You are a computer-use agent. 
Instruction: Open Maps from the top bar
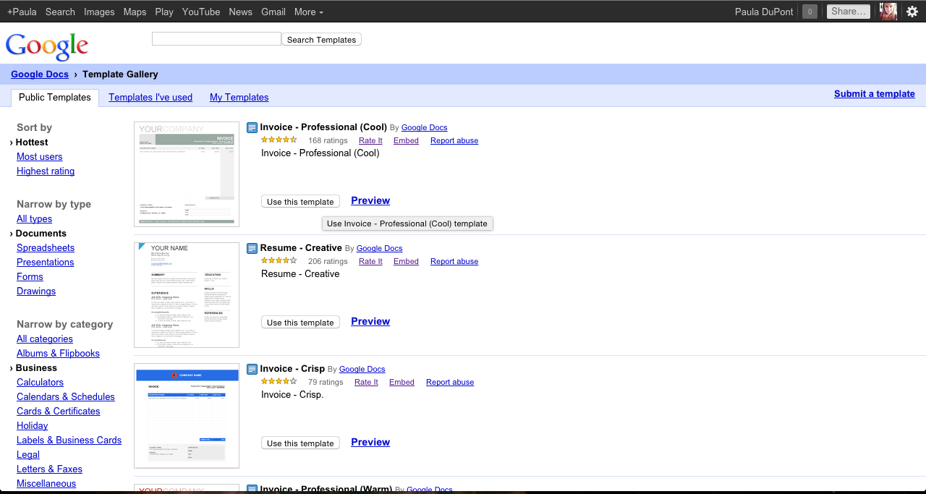click(135, 12)
